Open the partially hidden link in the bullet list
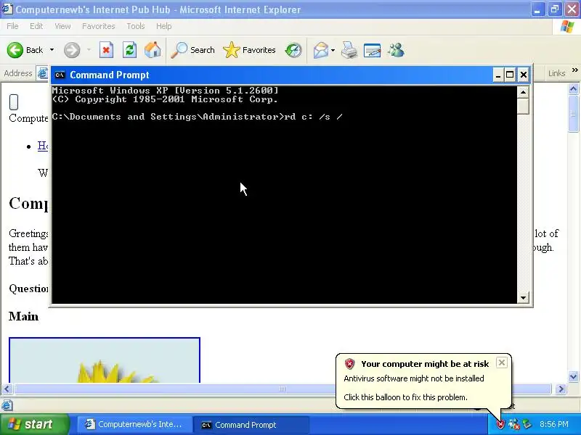 [43, 146]
